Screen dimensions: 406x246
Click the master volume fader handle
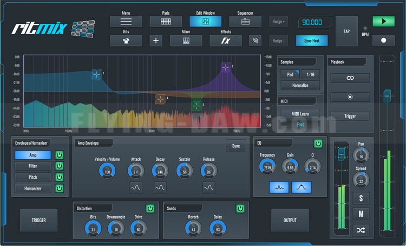pos(387,96)
